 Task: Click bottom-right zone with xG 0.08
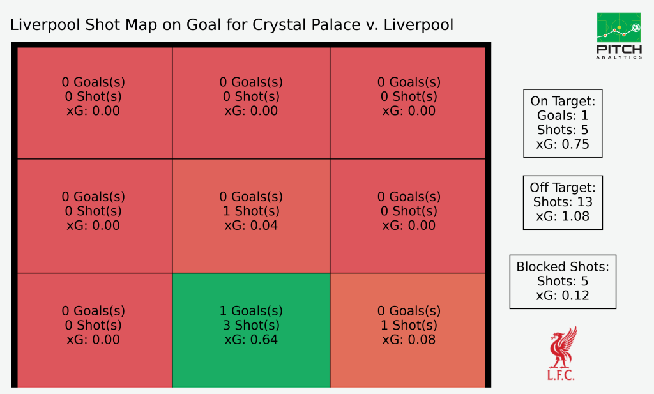click(x=407, y=330)
